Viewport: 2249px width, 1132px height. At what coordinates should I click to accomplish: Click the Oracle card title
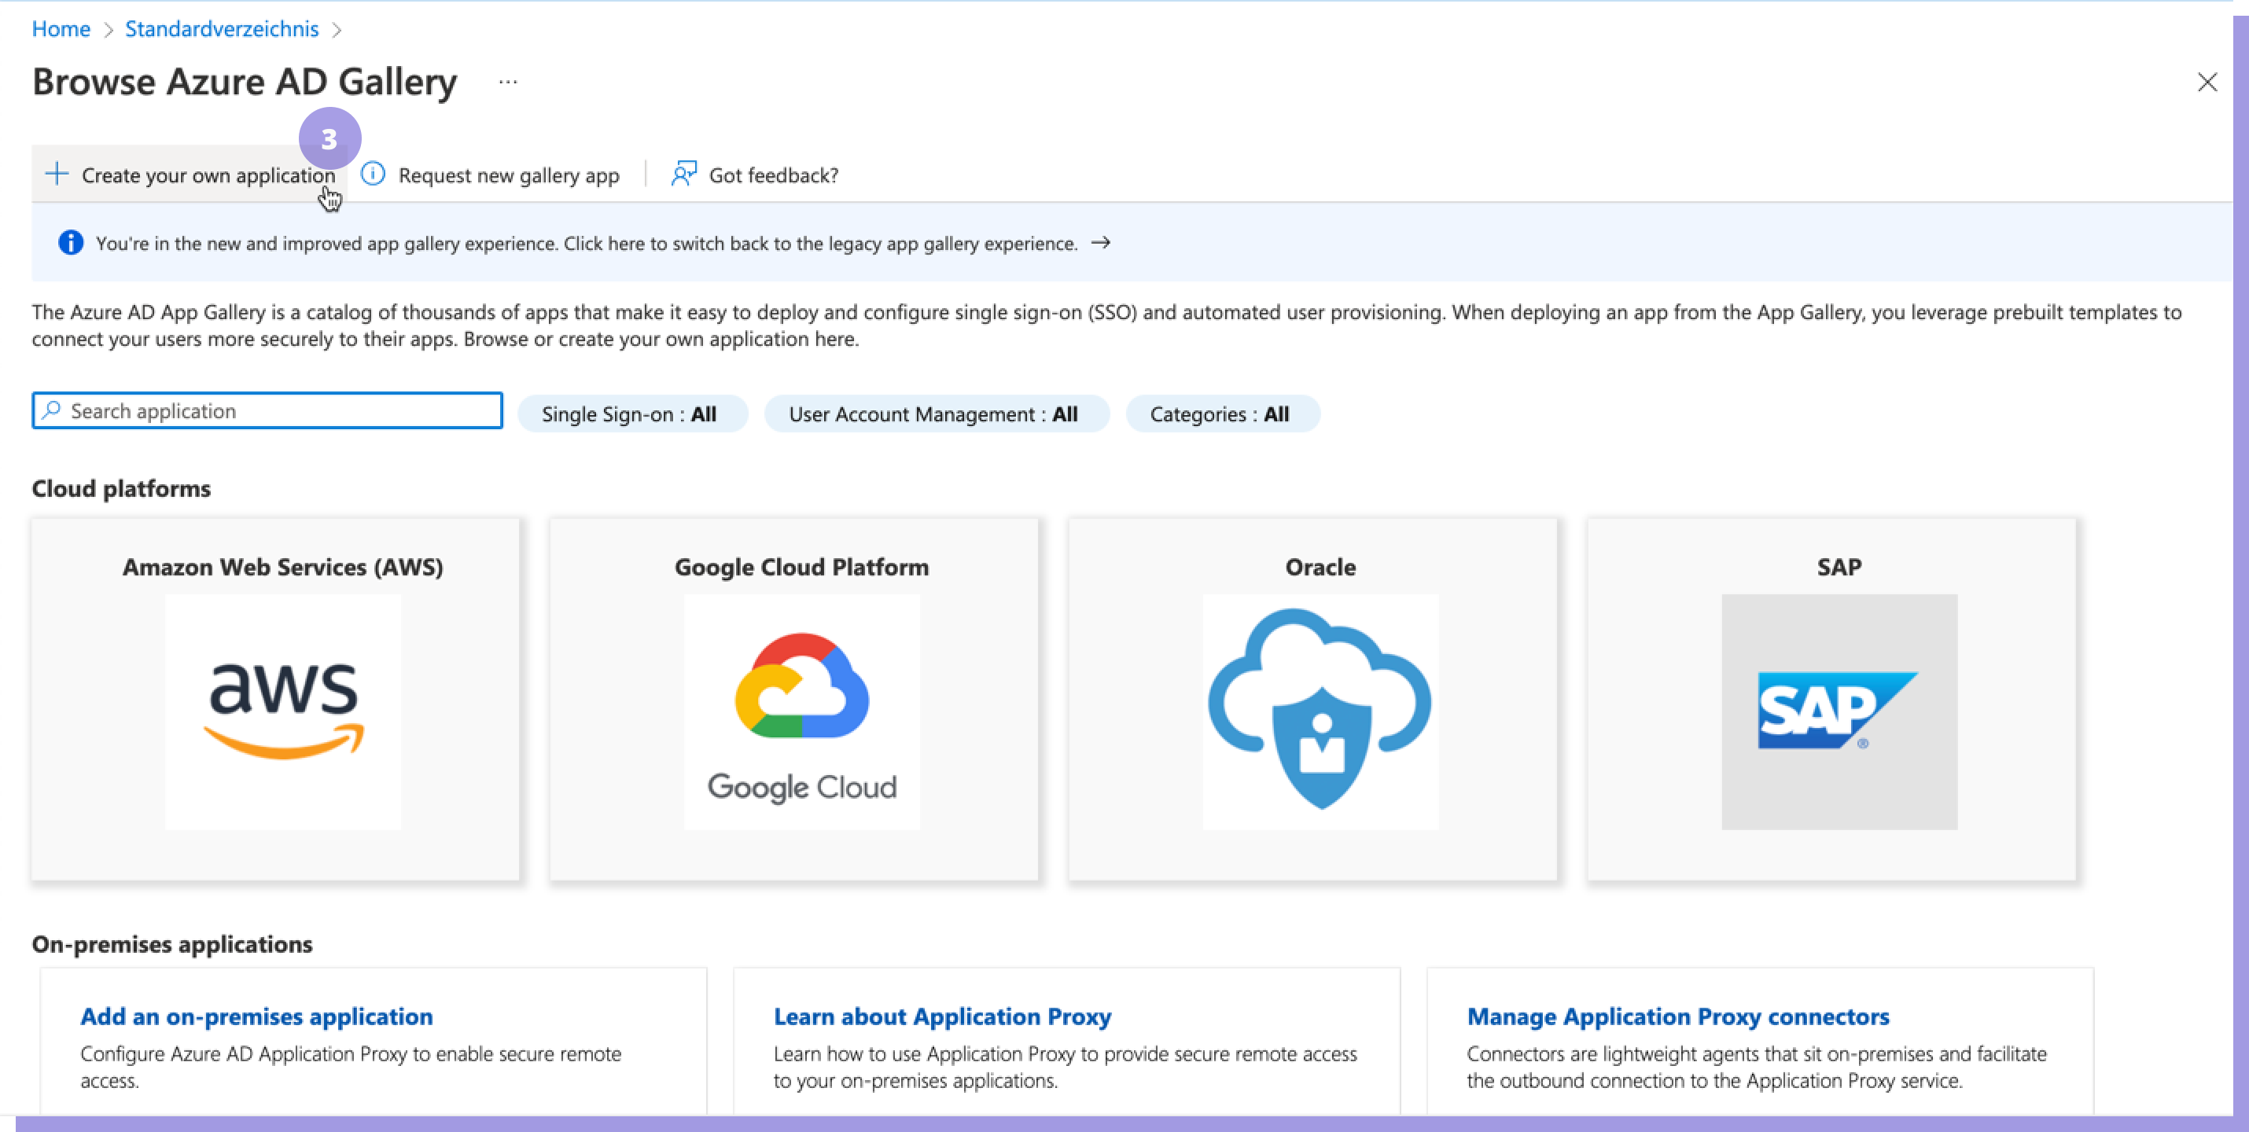[x=1320, y=568]
